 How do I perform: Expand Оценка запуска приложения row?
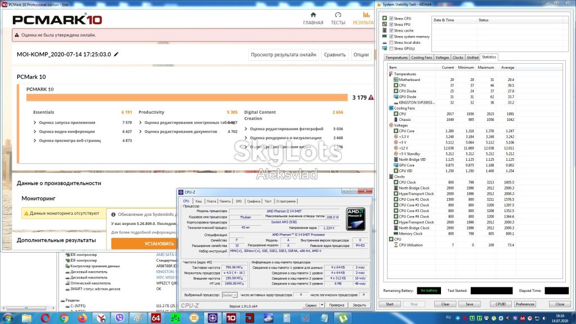pyautogui.click(x=35, y=122)
